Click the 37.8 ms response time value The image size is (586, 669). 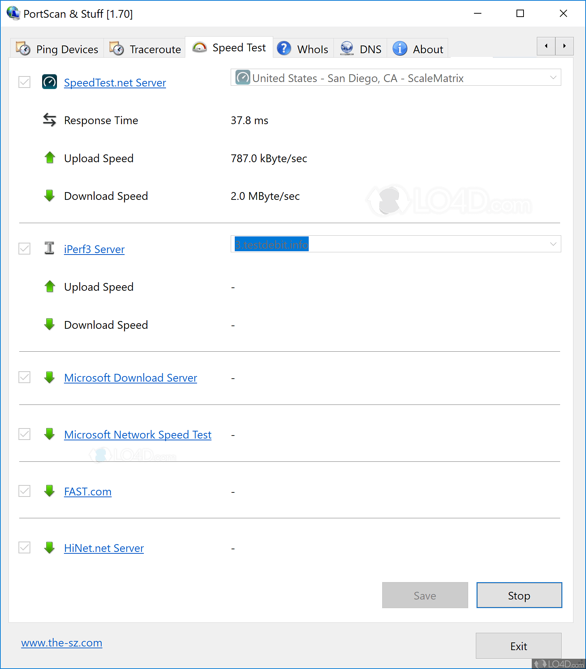(x=250, y=120)
